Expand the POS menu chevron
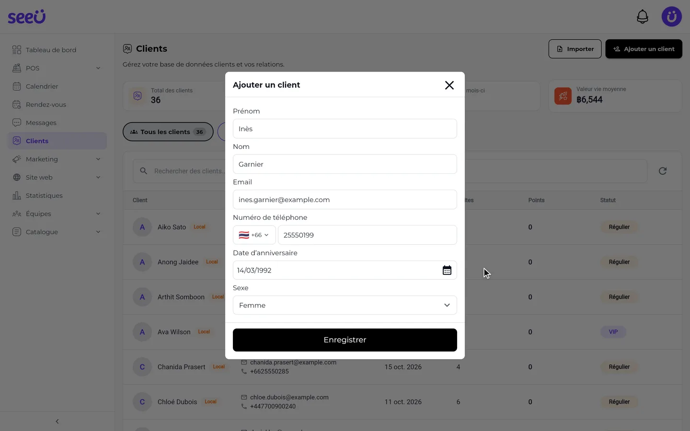Screen dimensions: 690x431 point(98,68)
